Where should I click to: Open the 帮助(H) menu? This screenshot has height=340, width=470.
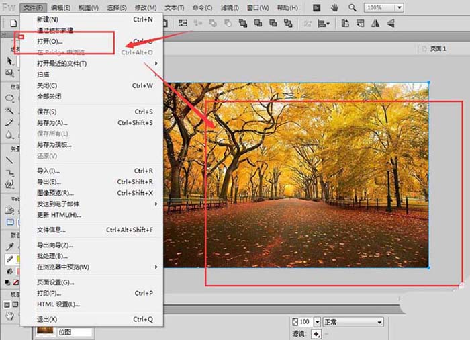pos(287,7)
